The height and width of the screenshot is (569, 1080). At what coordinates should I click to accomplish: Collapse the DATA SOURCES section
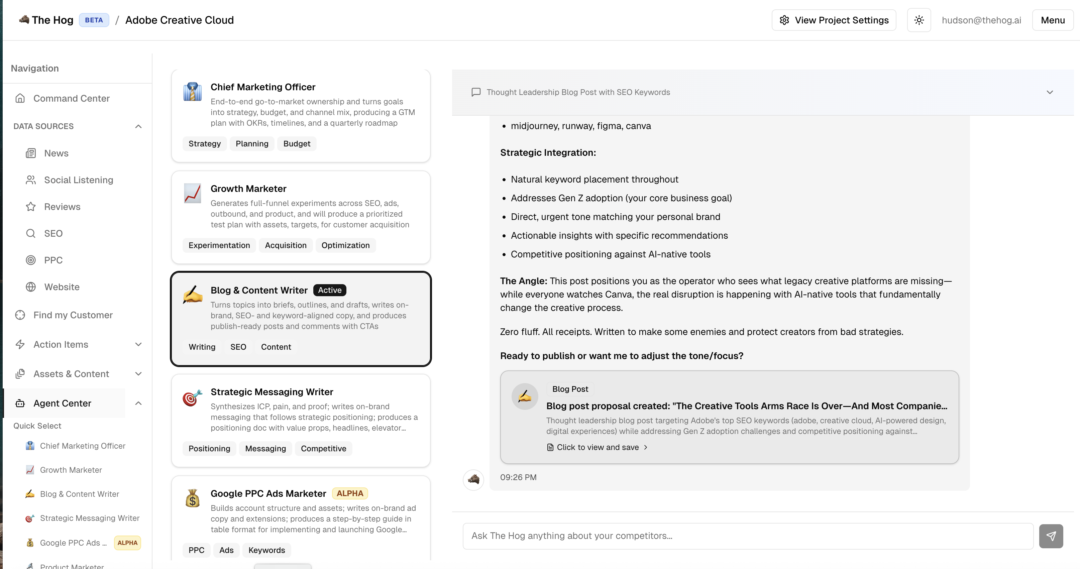coord(138,127)
